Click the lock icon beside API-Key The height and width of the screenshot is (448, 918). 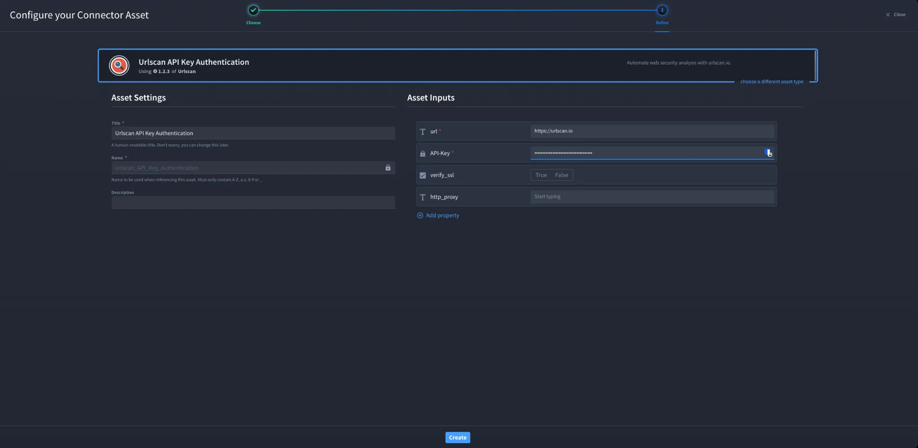click(422, 154)
